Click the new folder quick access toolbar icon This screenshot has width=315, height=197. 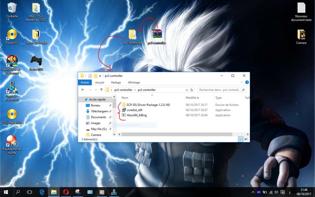tap(96, 76)
